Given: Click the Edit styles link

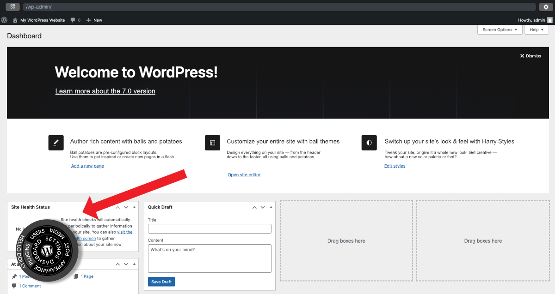Looking at the screenshot, I should [395, 166].
